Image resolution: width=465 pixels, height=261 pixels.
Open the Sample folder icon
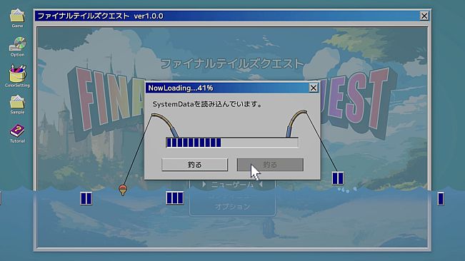click(17, 104)
